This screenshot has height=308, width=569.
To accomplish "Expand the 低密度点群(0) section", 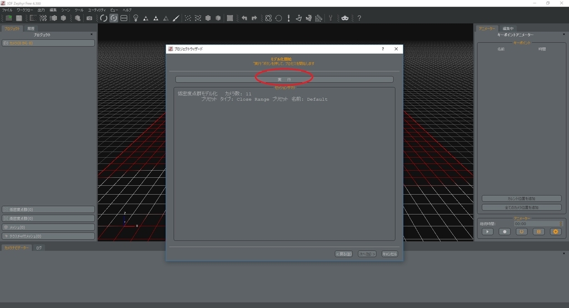I will 48,209.
